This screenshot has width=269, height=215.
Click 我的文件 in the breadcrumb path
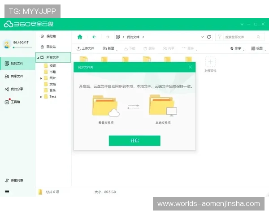point(133,37)
